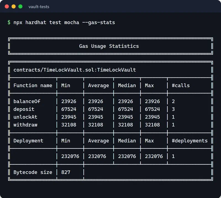
Task: Click the unlockAt function name
Action: [x=25, y=117]
